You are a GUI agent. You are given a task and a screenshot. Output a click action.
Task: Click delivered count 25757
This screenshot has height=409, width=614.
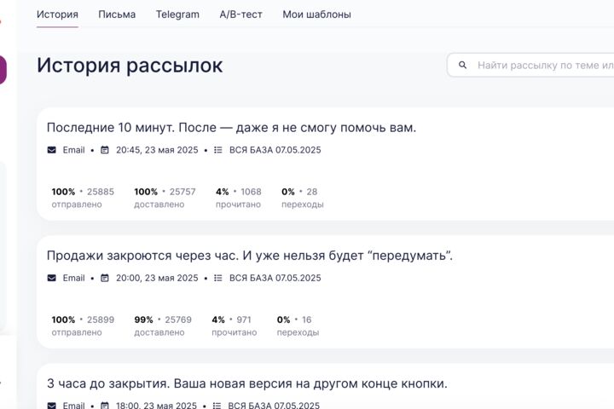[182, 192]
